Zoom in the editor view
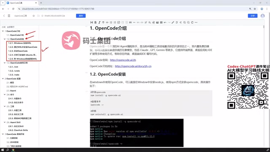 pos(184,22)
